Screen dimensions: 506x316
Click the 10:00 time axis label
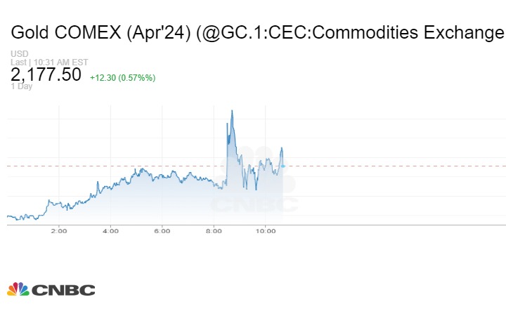coord(265,231)
